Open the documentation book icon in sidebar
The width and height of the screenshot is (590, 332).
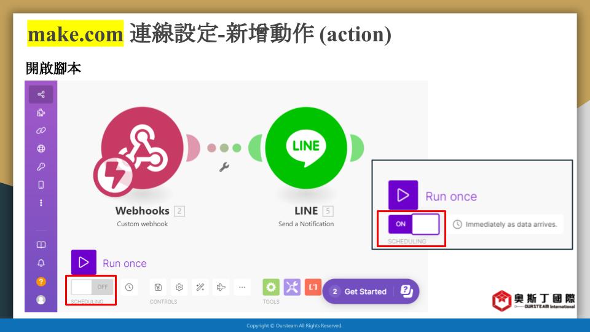coord(41,245)
